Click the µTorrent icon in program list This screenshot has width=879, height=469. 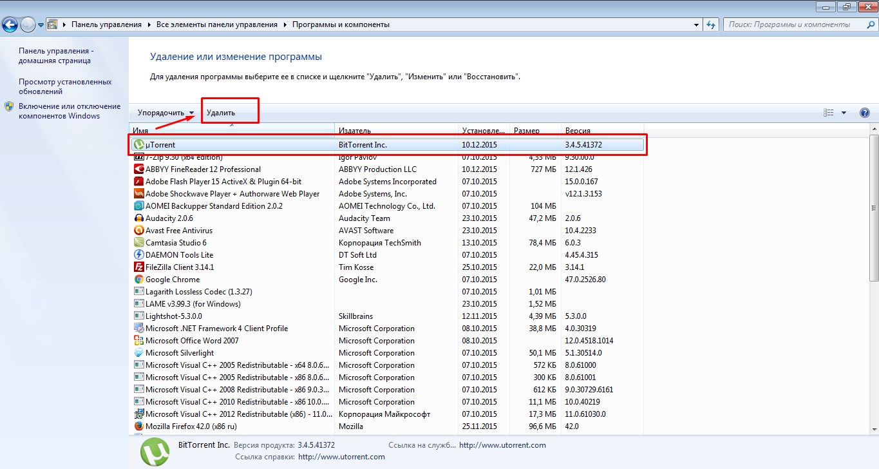point(139,145)
